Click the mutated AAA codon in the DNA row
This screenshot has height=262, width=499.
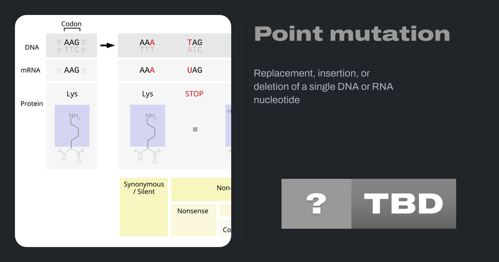(147, 42)
